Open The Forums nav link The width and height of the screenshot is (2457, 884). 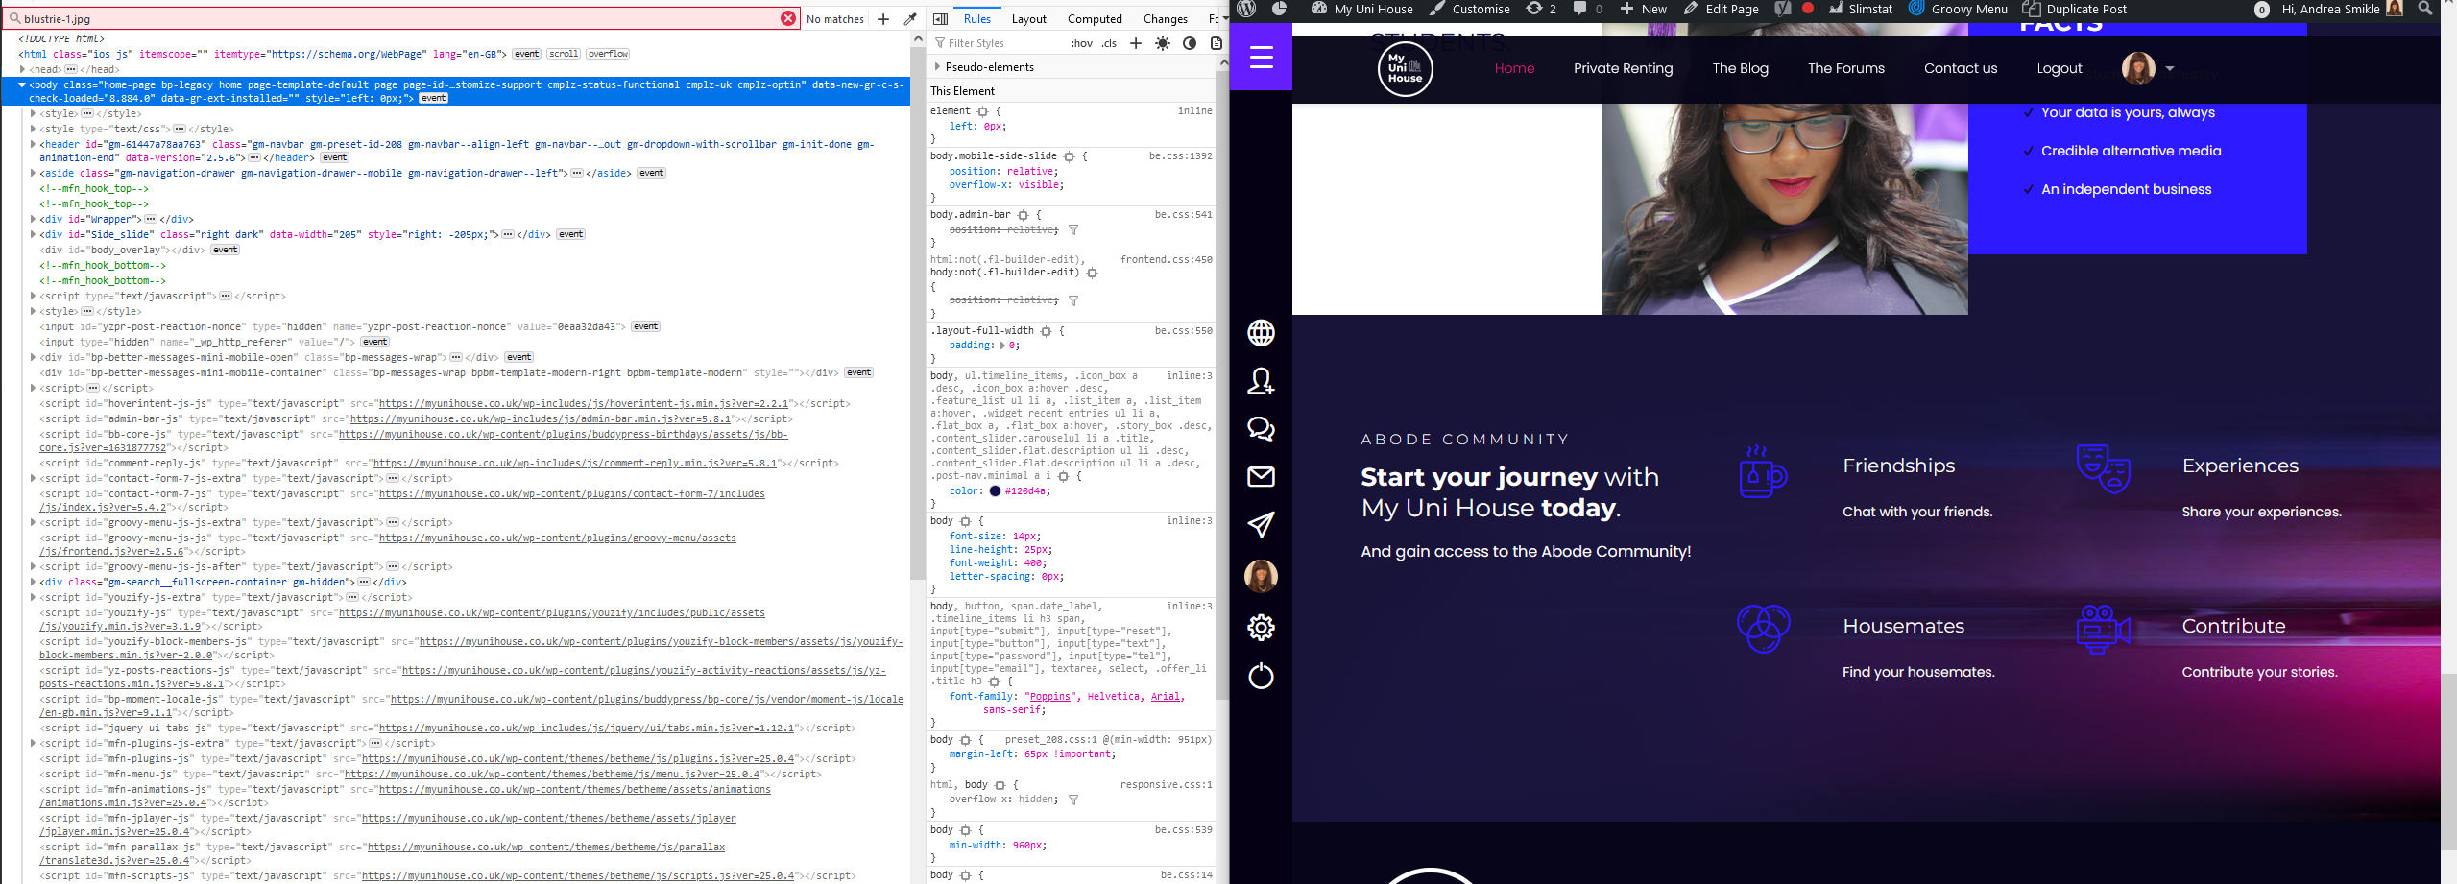[x=1845, y=68]
